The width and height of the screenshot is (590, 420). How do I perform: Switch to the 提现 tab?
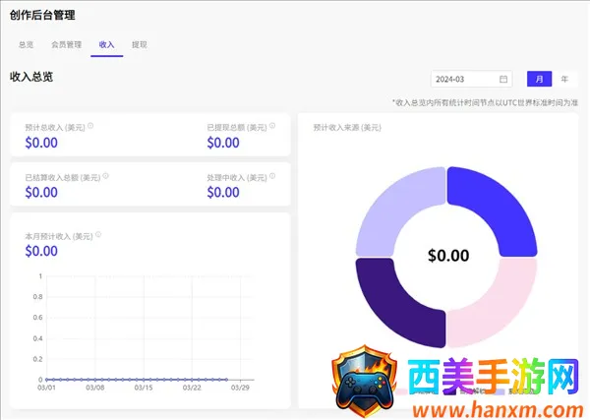pyautogui.click(x=140, y=44)
